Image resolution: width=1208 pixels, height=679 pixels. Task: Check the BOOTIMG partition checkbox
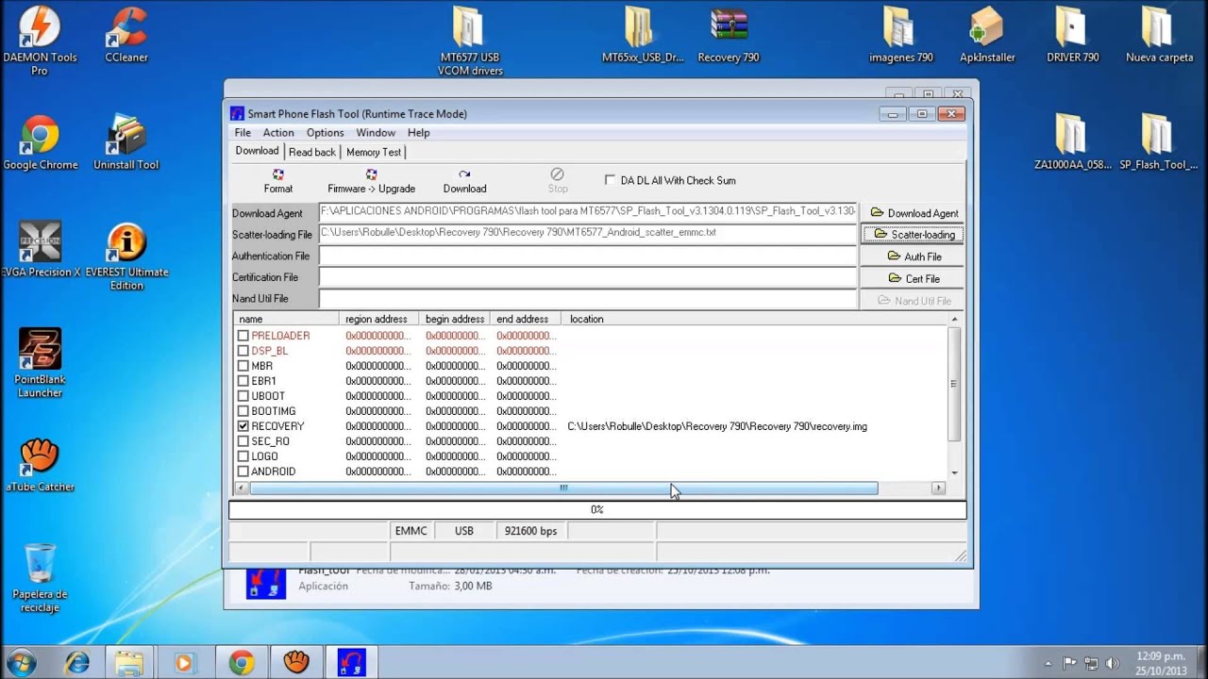[243, 411]
